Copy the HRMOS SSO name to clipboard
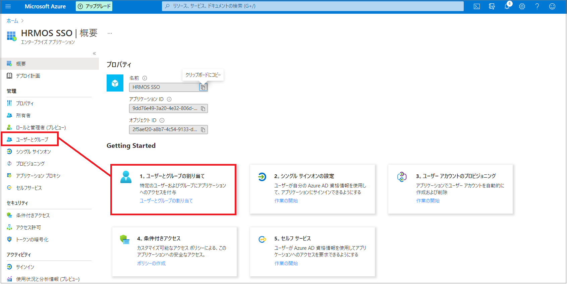567x284 pixels. [x=203, y=88]
